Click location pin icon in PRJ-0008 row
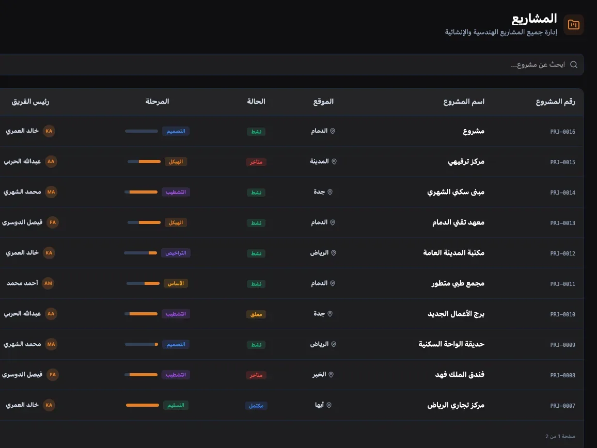The width and height of the screenshot is (597, 448). tap(331, 375)
